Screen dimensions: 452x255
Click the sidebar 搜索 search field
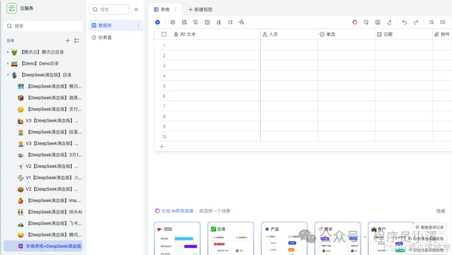click(x=43, y=26)
